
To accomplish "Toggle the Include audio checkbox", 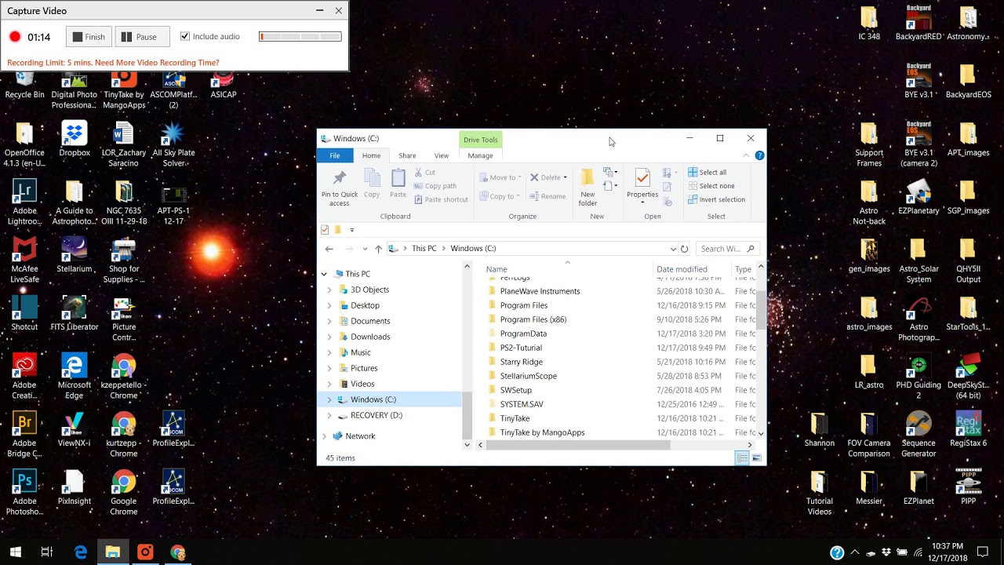I will 185,36.
